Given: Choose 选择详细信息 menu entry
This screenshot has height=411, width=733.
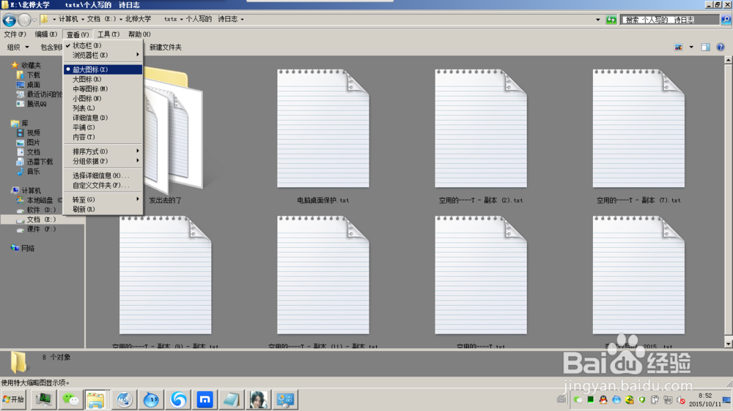Looking at the screenshot, I should (x=103, y=176).
